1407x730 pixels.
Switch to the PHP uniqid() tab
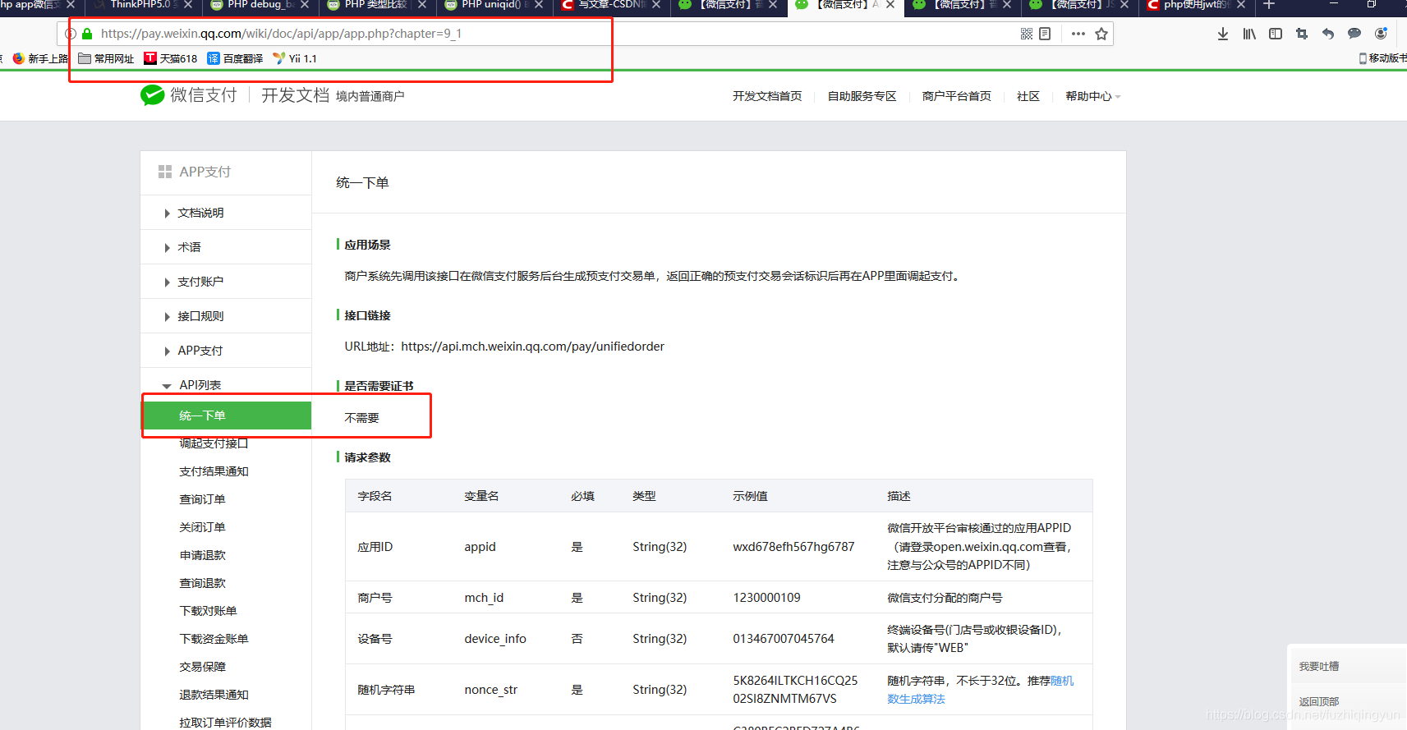pos(494,5)
